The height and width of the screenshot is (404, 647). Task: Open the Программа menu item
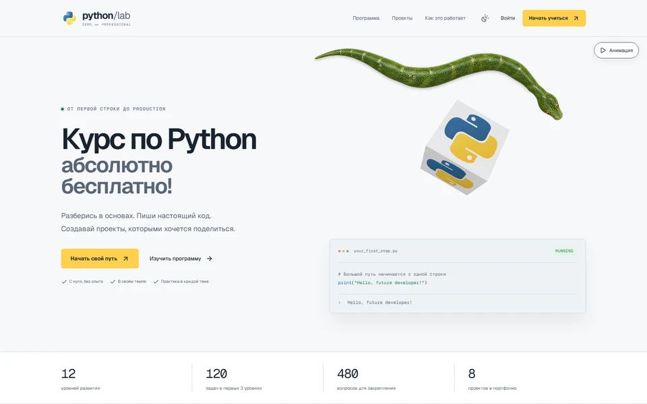[x=366, y=18]
